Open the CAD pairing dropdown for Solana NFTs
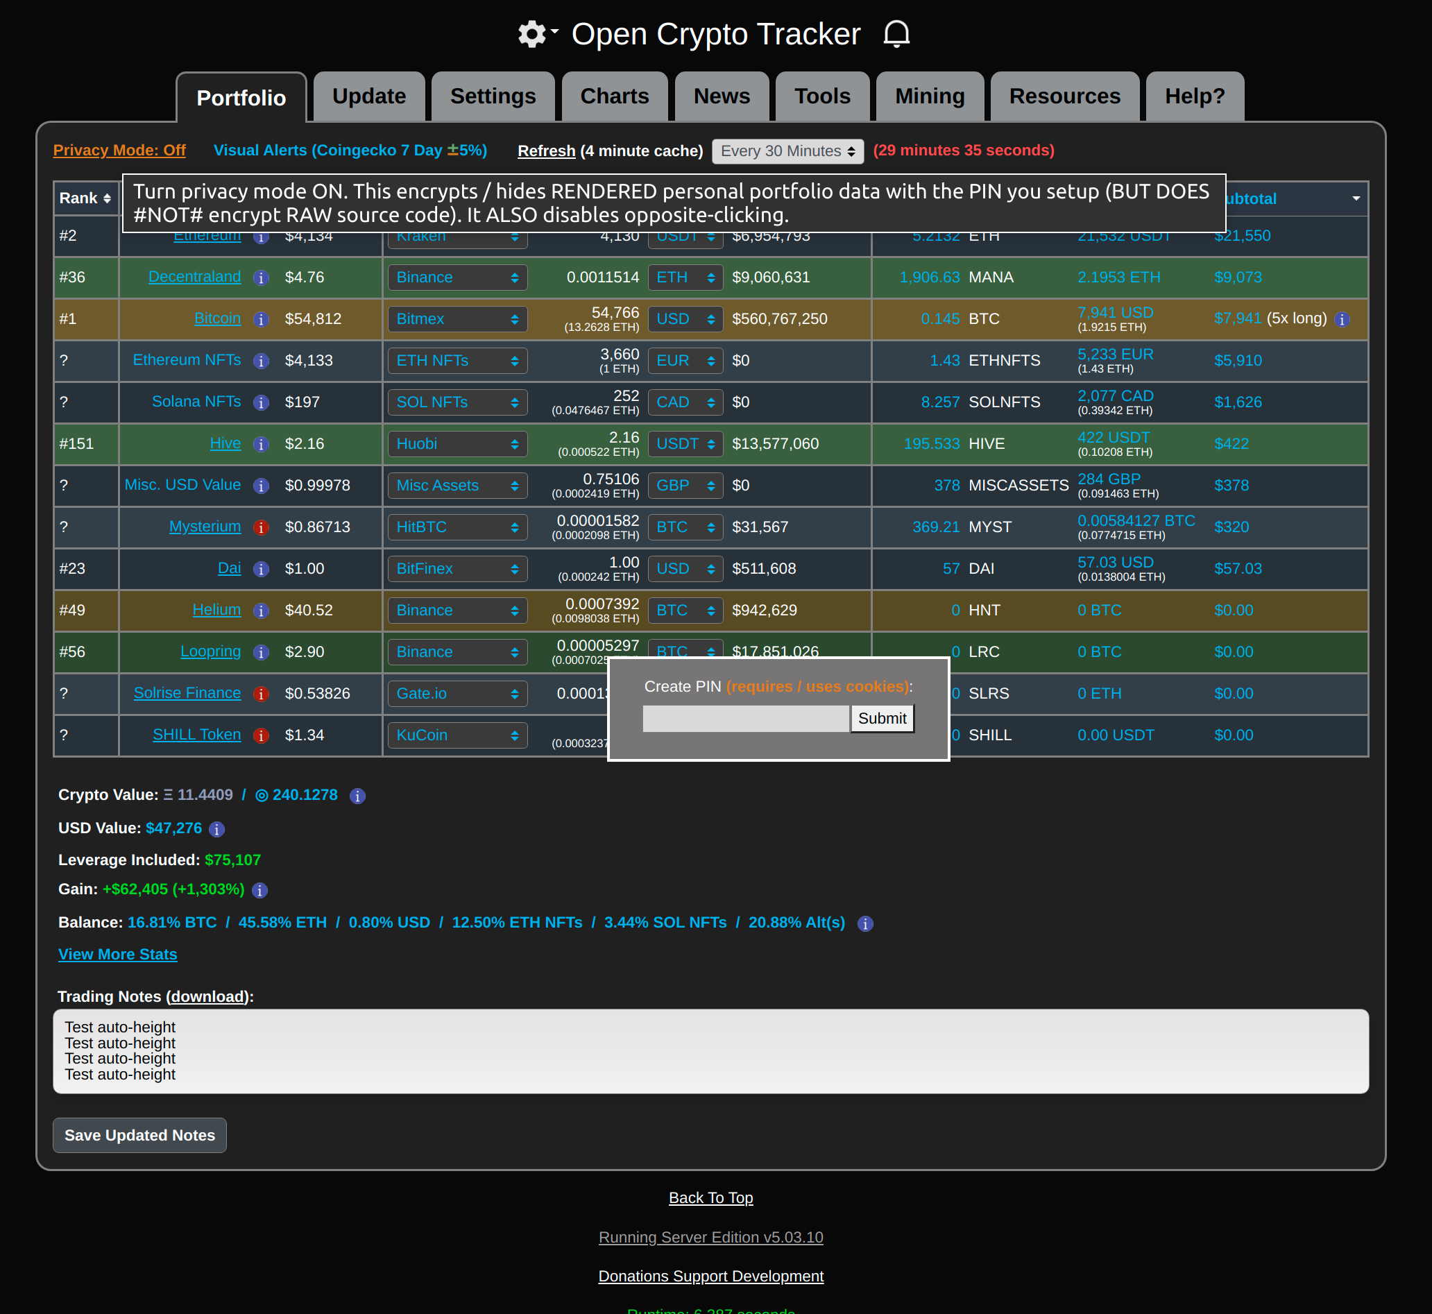 click(x=685, y=402)
